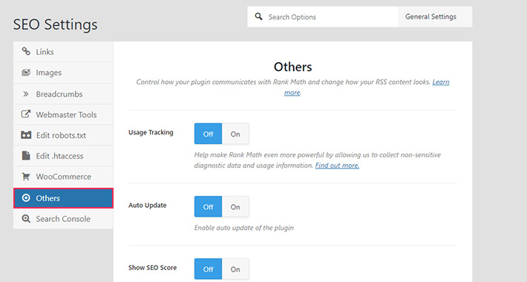Screen dimensions: 527x282
Task: Turn Usage Tracking On
Action: tap(235, 134)
